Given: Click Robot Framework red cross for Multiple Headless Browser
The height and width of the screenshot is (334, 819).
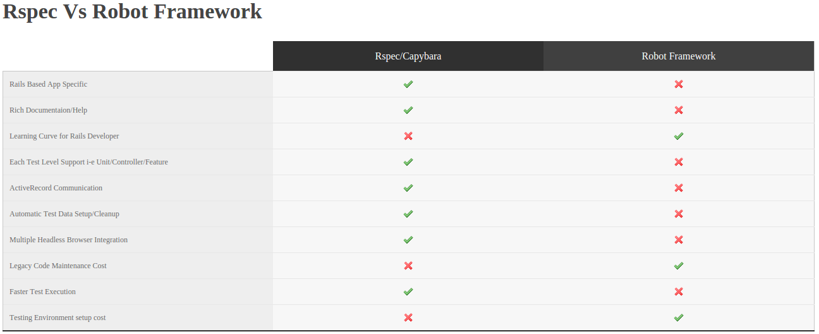Looking at the screenshot, I should [679, 240].
